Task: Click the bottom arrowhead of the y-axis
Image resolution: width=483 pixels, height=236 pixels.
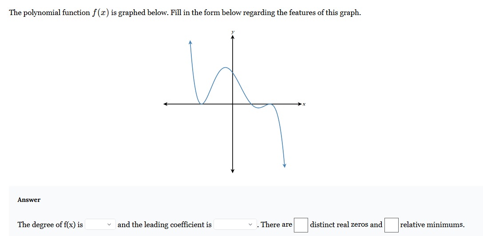Action: point(233,170)
